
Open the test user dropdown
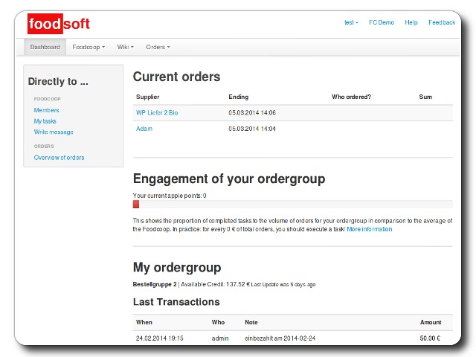click(x=350, y=22)
